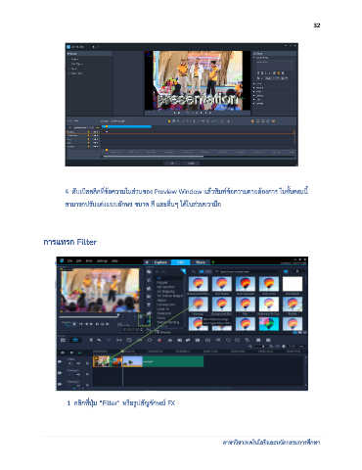
Task: Click the preview scrubber bar under filter preview
Action: click(x=89, y=316)
